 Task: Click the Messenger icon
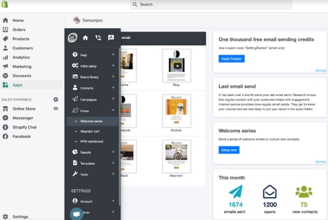pos(6,118)
